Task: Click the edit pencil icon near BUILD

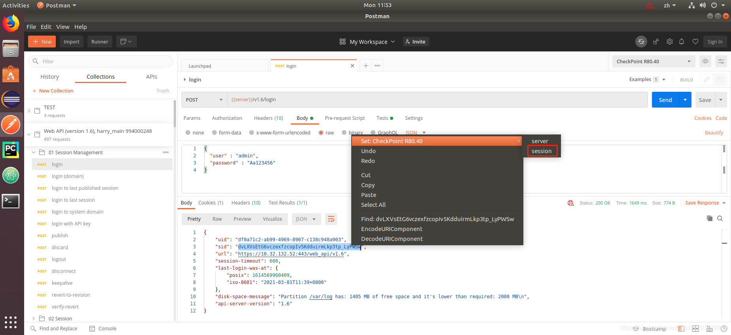Action: 706,79
